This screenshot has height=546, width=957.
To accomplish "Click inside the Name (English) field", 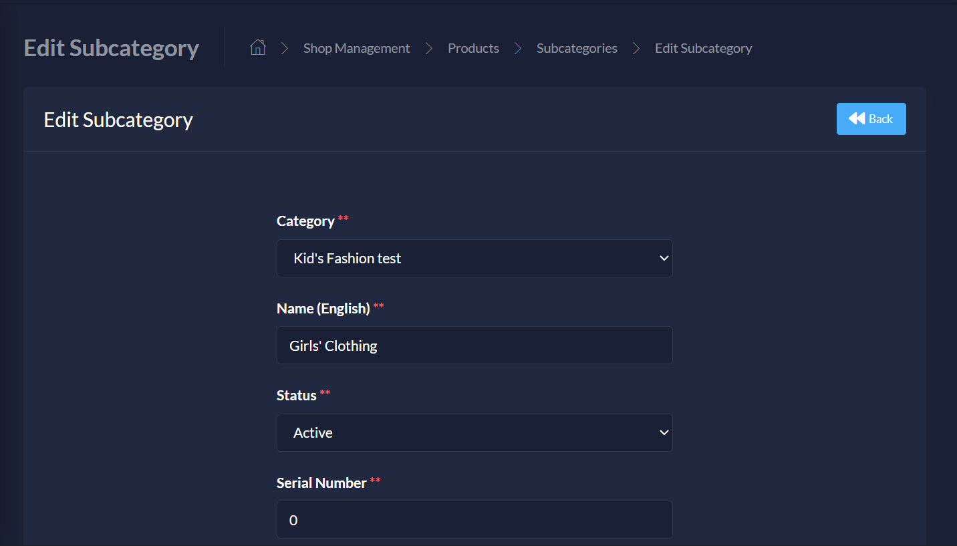I will pos(474,345).
